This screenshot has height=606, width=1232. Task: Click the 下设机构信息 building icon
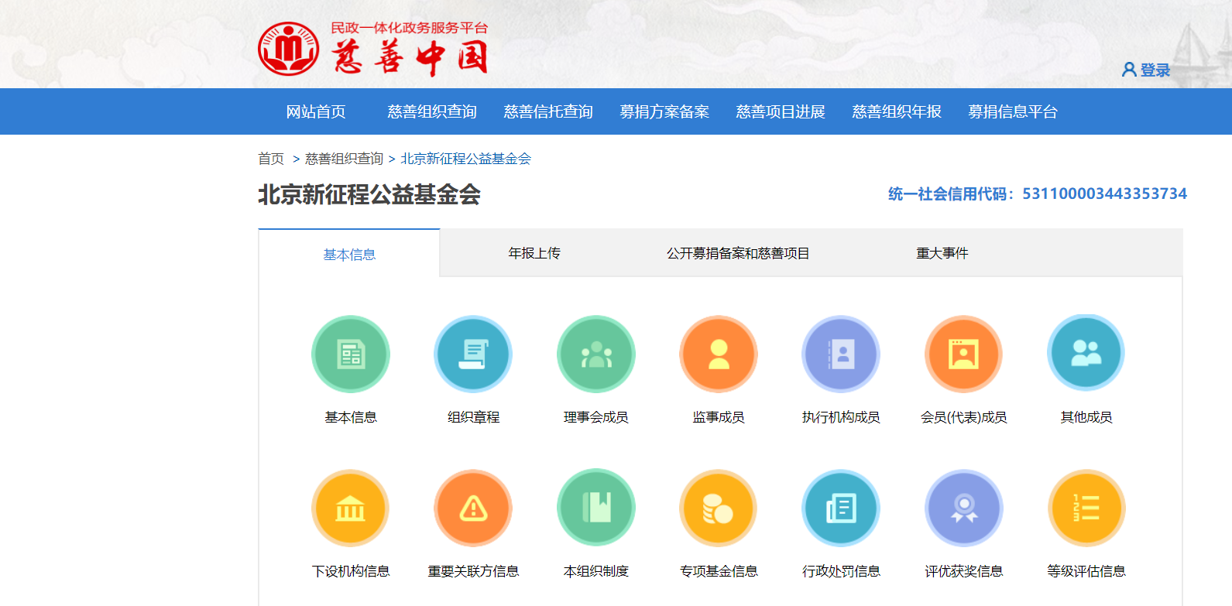[351, 508]
